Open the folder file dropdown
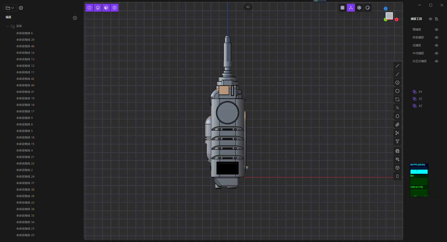 tap(10, 8)
